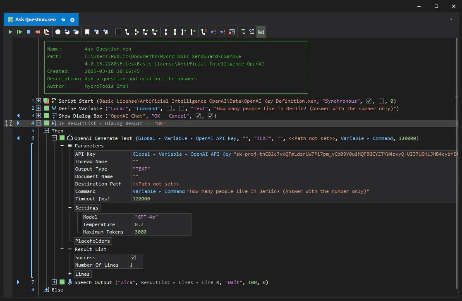The height and width of the screenshot is (301, 462).
Task: Expand the Else branch
Action: 46,289
